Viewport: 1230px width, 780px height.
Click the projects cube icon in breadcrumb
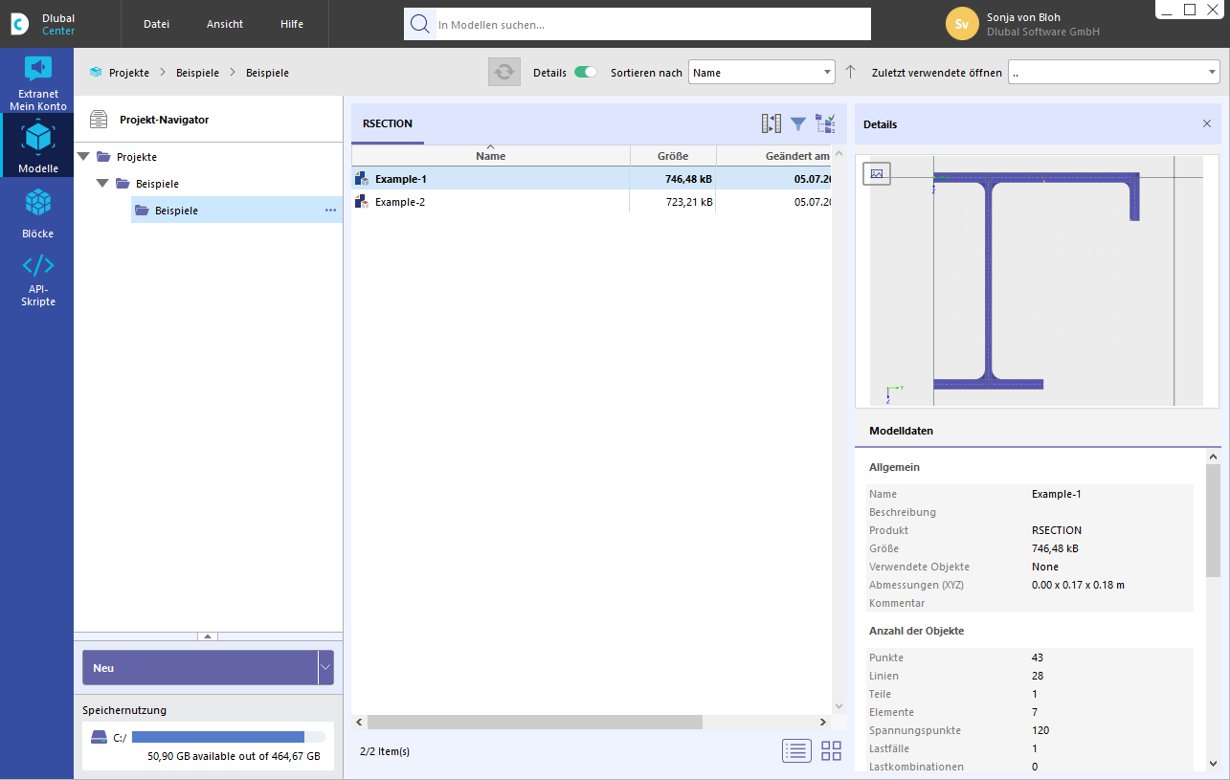pyautogui.click(x=96, y=73)
